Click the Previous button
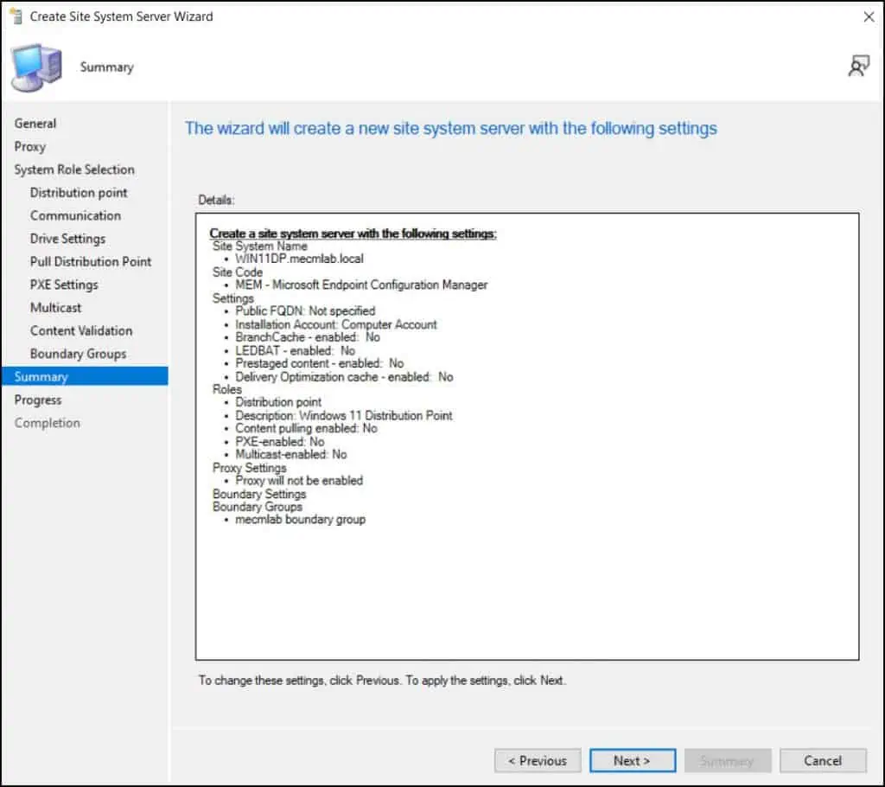 pyautogui.click(x=537, y=761)
